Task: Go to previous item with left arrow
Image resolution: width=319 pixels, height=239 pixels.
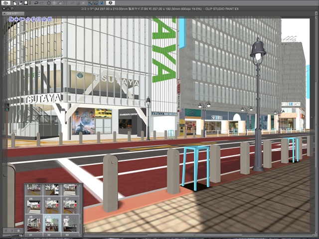Action: tap(6, 231)
